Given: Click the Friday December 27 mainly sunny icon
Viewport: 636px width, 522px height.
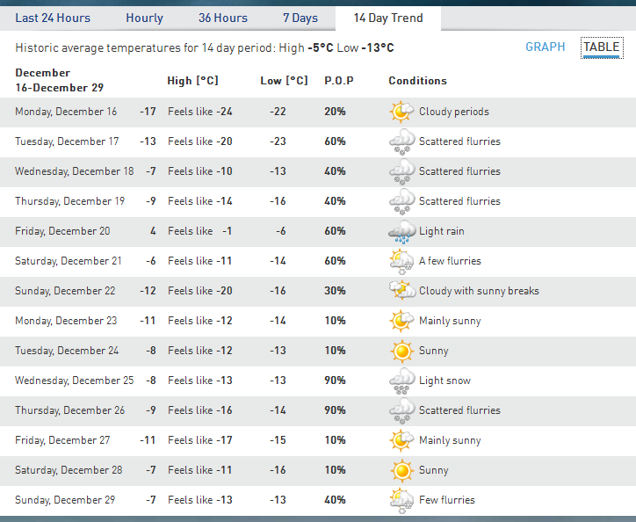Looking at the screenshot, I should coord(401,440).
